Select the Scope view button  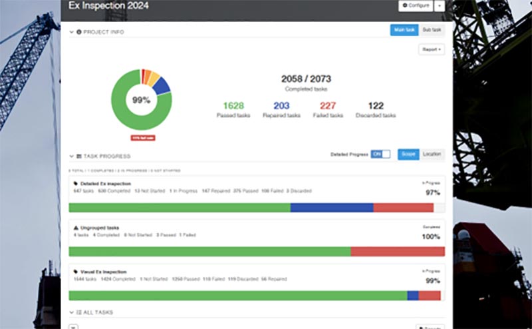click(408, 155)
